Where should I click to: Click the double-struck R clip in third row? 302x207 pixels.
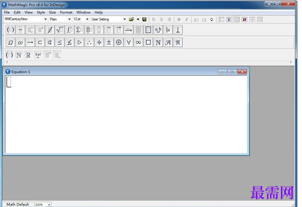(28, 56)
